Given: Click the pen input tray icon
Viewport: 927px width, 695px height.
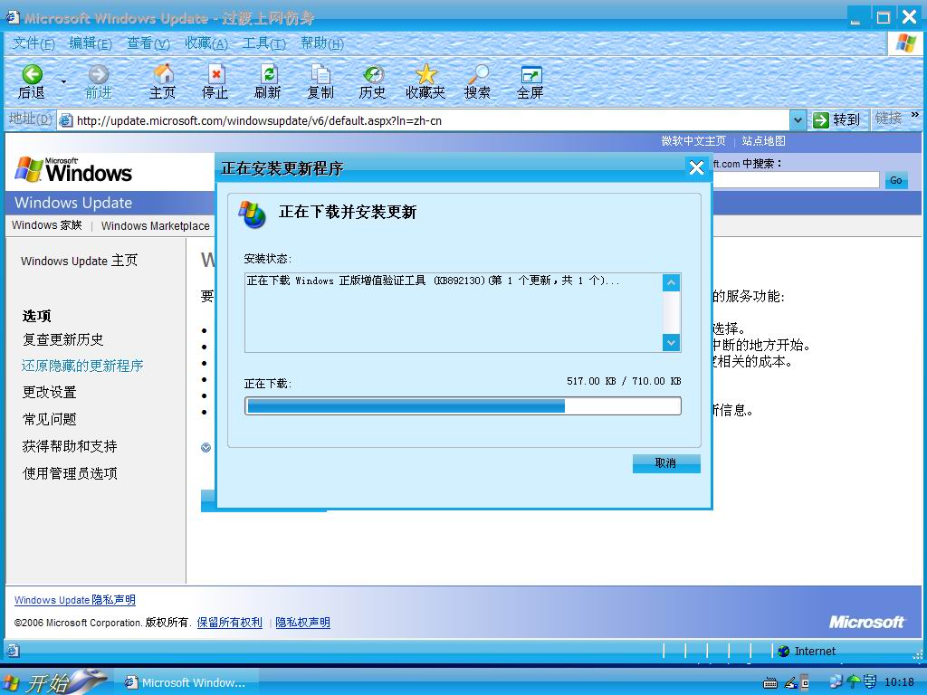Looking at the screenshot, I should [x=791, y=683].
